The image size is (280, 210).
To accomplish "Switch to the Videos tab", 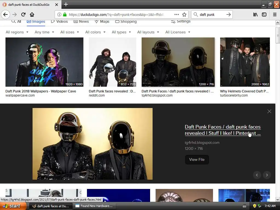I will tap(59, 22).
